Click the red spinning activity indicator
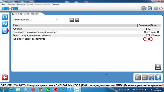 161,8
